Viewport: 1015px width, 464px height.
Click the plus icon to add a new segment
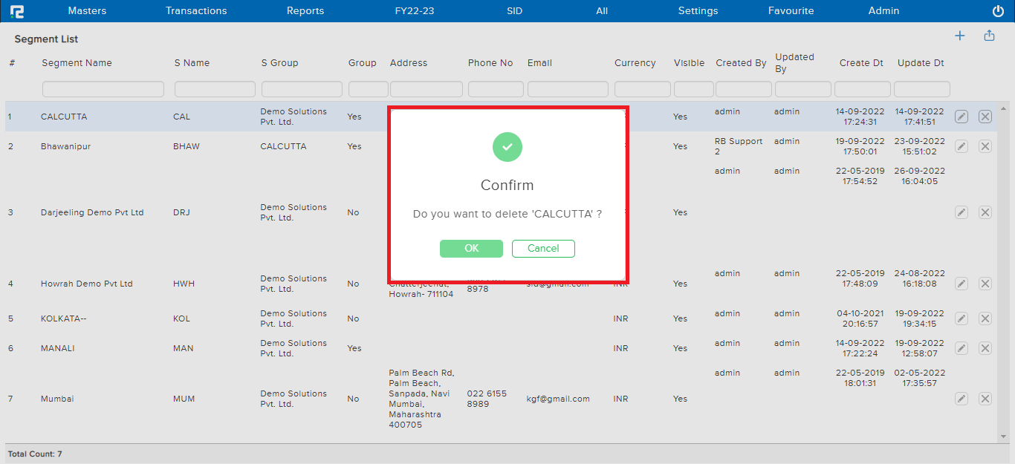point(959,35)
